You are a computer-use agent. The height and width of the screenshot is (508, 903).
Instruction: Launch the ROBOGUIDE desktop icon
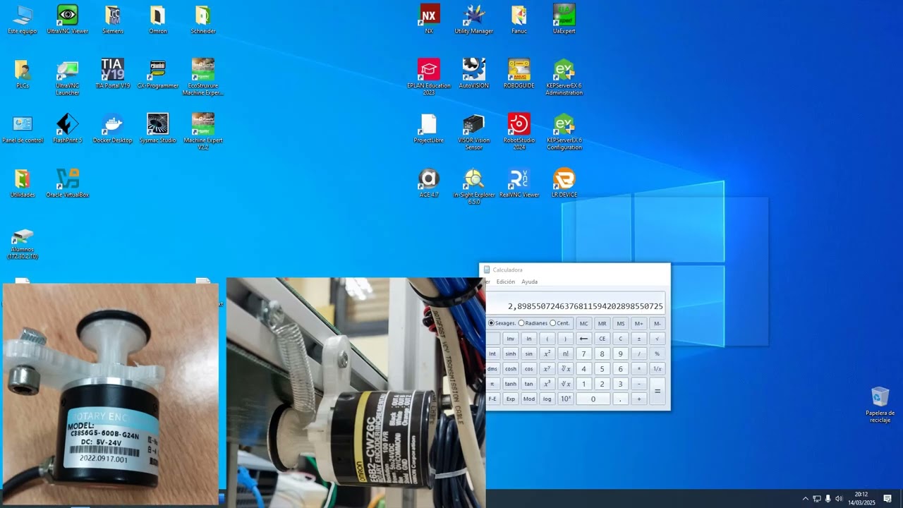point(519,73)
